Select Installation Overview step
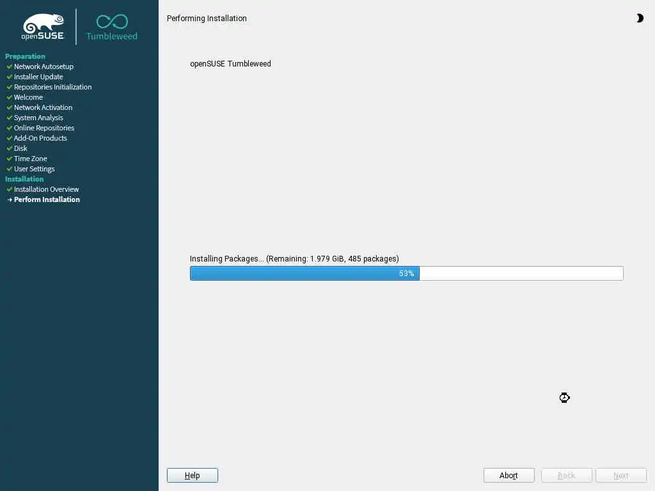655x491 pixels. [x=46, y=189]
